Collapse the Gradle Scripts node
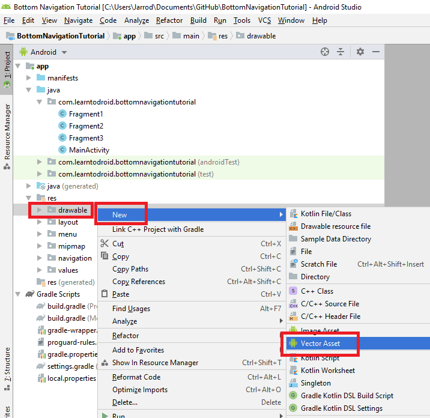The image size is (430, 418). click(17, 294)
